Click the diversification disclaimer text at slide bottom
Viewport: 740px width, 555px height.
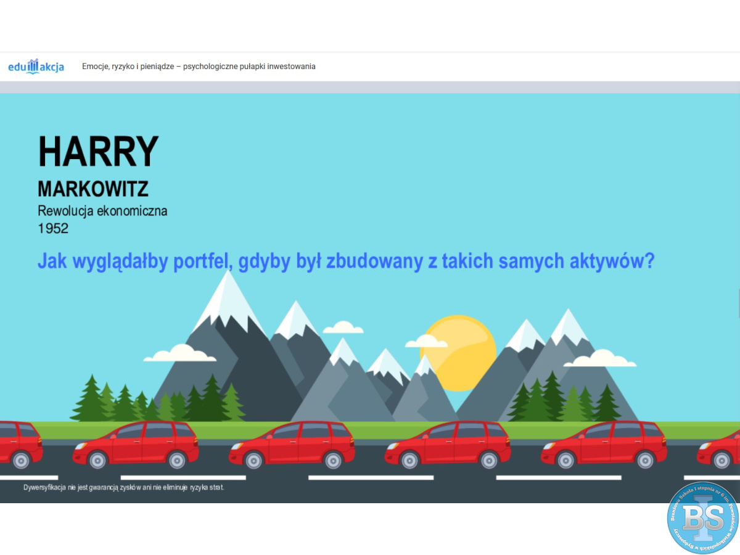tap(124, 487)
